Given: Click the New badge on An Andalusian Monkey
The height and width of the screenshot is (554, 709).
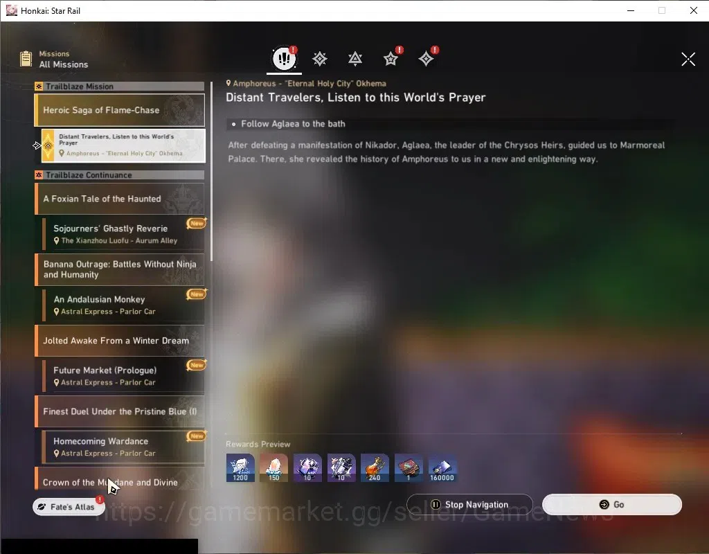Looking at the screenshot, I should click(197, 294).
